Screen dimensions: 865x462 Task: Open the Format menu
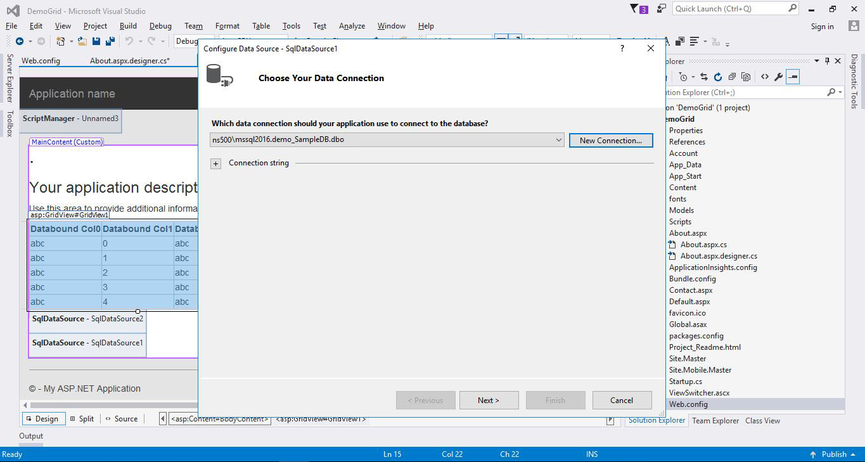[227, 26]
